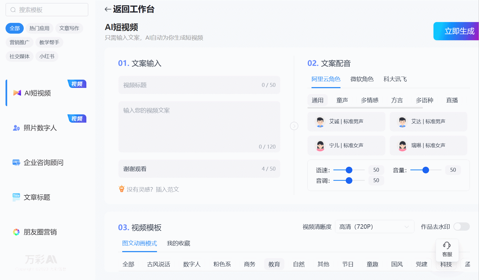Image resolution: width=479 pixels, height=280 pixels.
Task: Click the search magnifier icon
Action: click(13, 10)
